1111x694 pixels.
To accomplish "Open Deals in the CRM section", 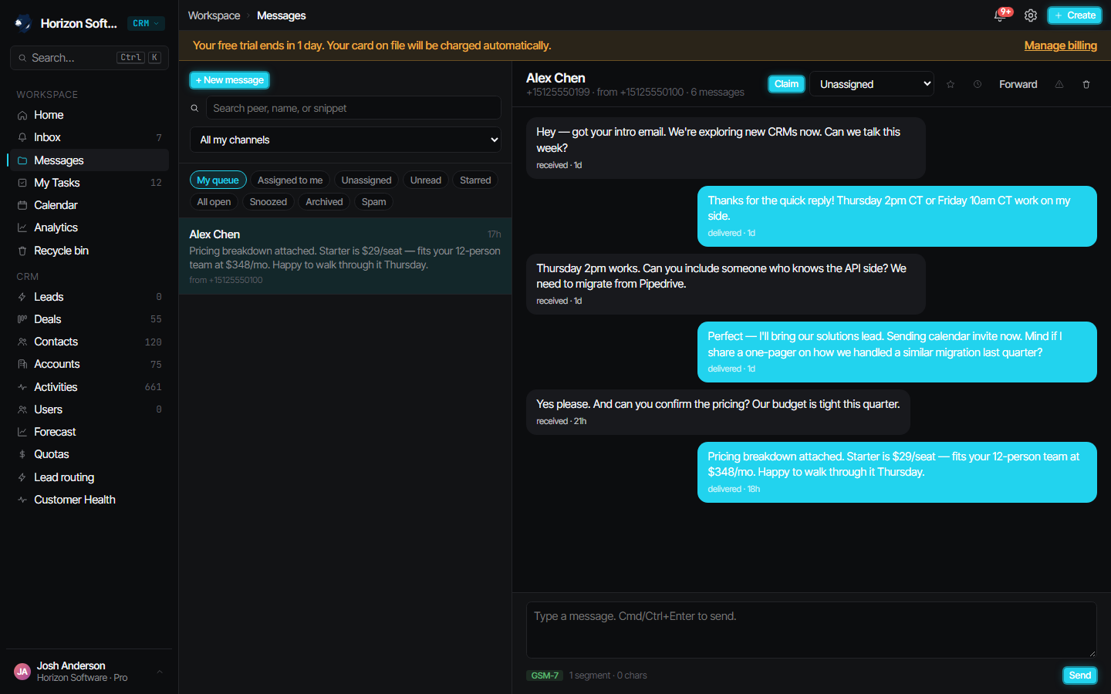I will tap(89, 319).
